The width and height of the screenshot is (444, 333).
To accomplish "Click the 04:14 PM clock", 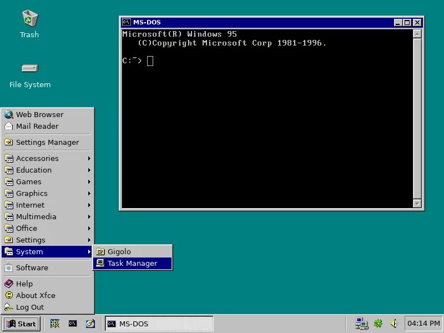I will (x=423, y=324).
